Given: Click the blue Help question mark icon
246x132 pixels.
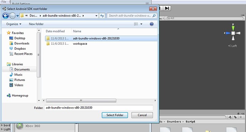Looking at the screenshot, I should coord(152,24).
